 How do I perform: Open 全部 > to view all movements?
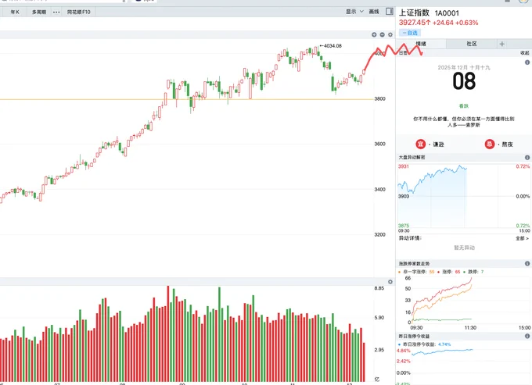click(522, 238)
